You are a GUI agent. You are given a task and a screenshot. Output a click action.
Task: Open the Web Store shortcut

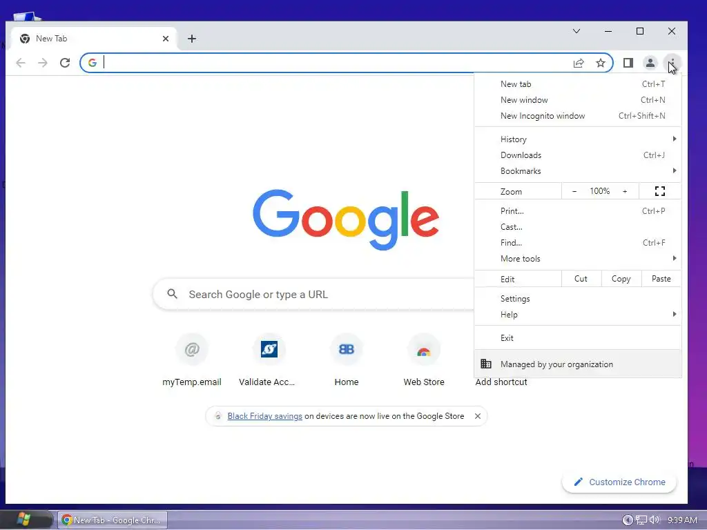pos(424,360)
